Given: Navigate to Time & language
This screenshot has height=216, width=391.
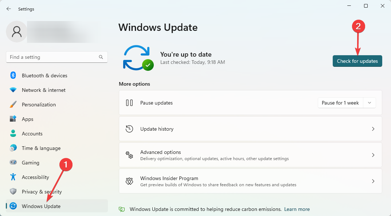Looking at the screenshot, I should pyautogui.click(x=57, y=148).
